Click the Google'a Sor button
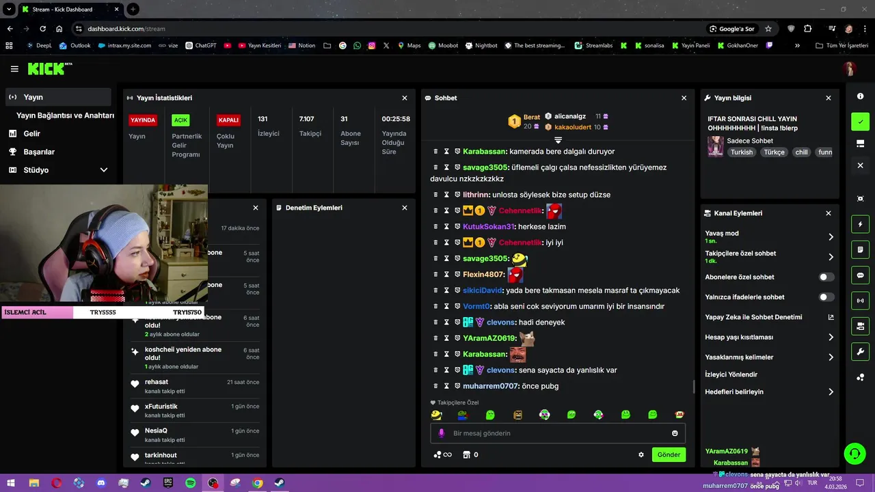Image resolution: width=875 pixels, height=492 pixels. point(732,29)
